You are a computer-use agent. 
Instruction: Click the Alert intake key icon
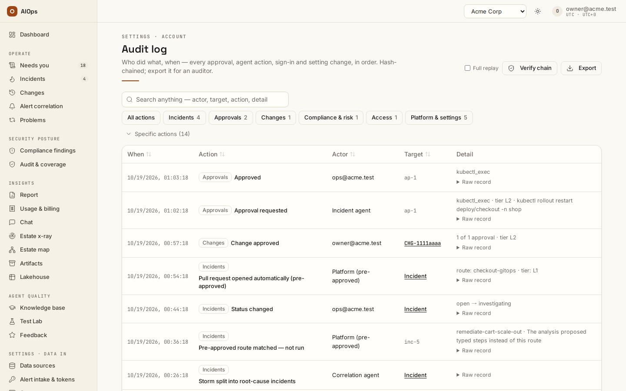click(12, 380)
